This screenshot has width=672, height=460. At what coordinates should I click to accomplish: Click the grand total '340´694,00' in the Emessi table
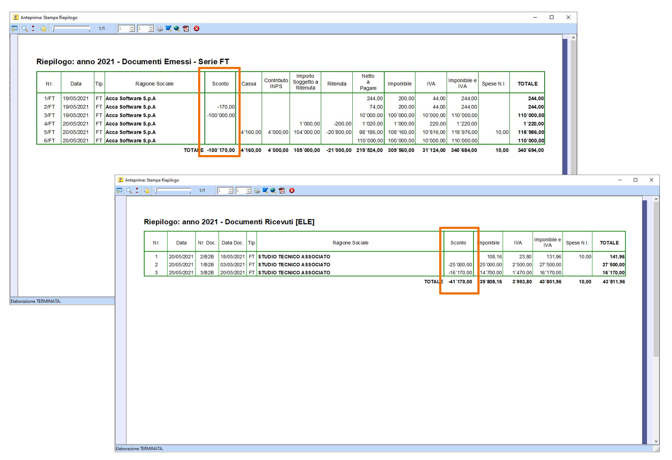531,150
